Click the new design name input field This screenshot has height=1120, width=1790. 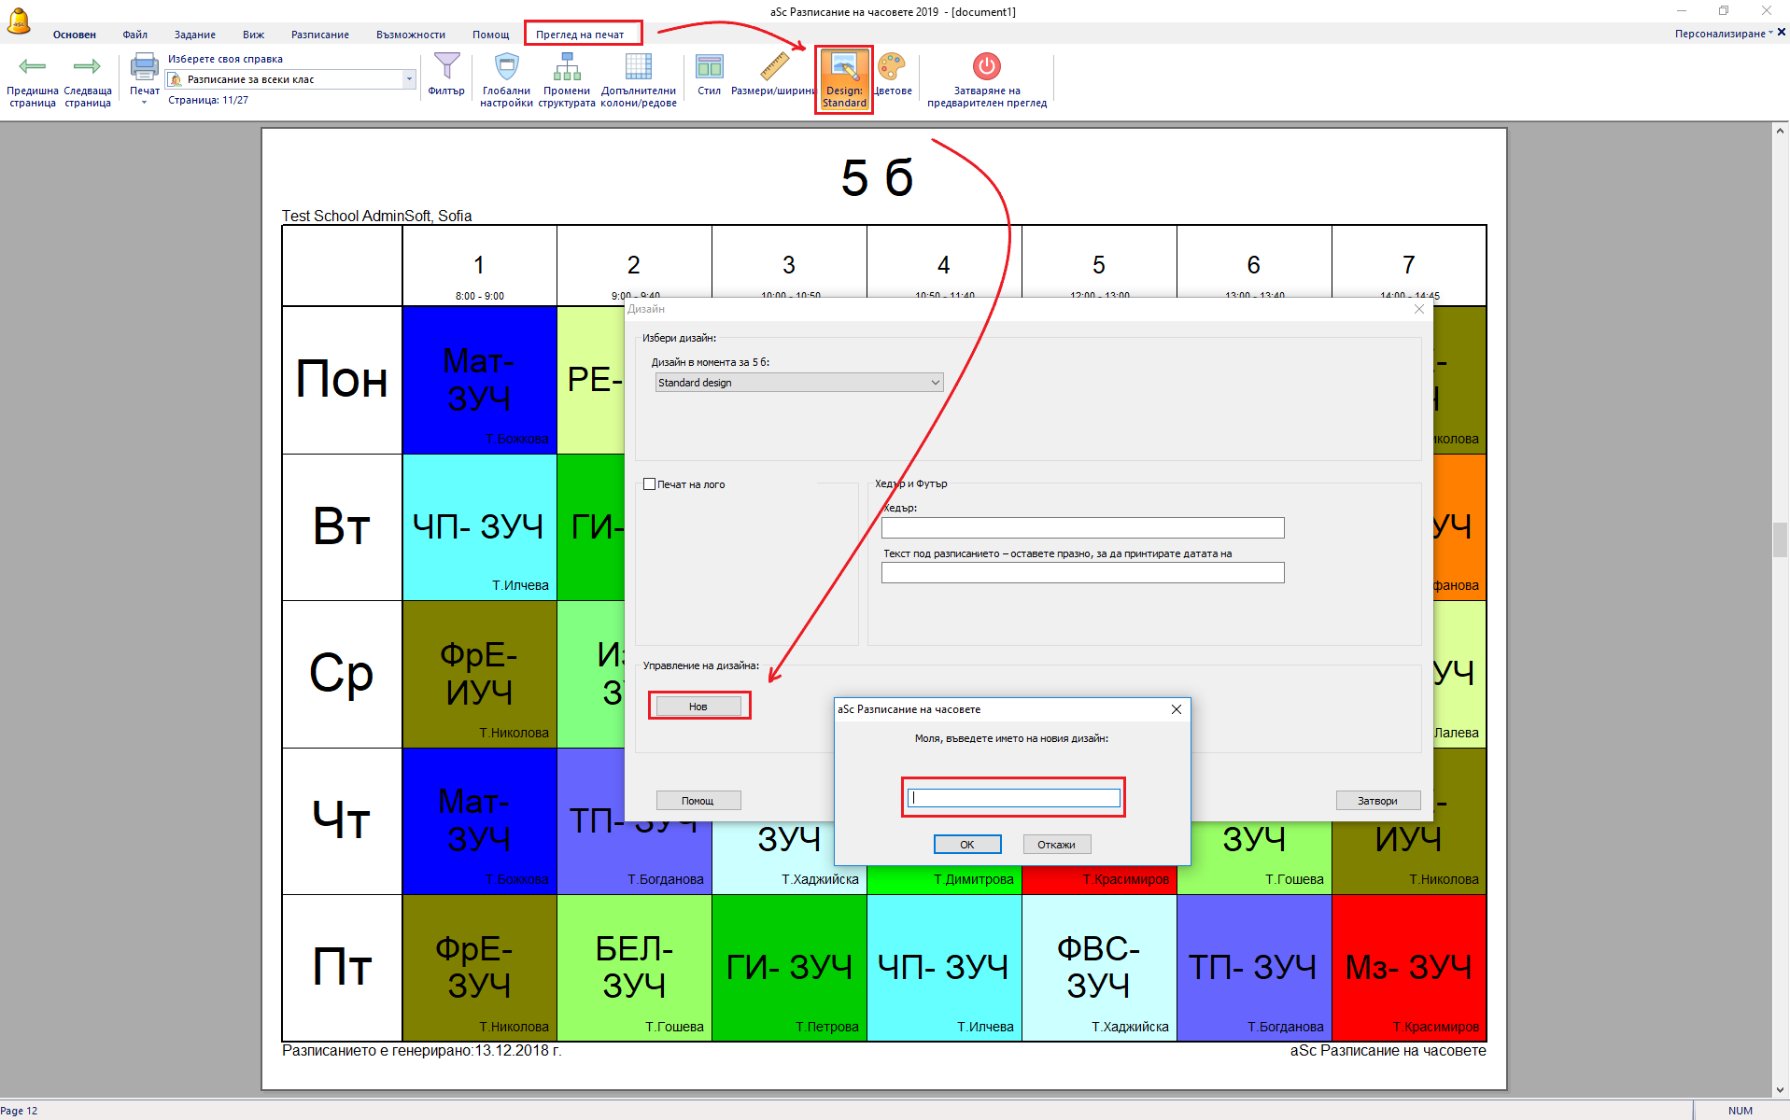pyautogui.click(x=1013, y=798)
